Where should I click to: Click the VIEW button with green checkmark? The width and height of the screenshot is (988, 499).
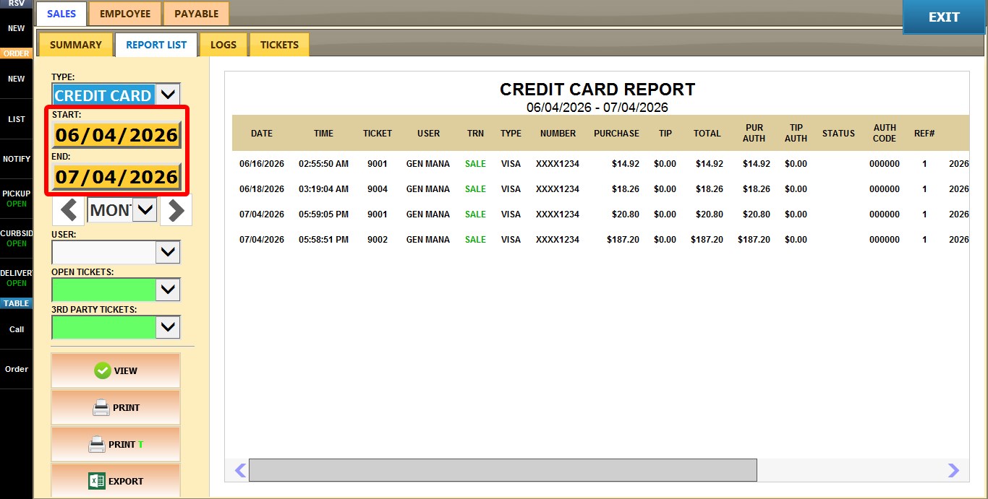116,370
